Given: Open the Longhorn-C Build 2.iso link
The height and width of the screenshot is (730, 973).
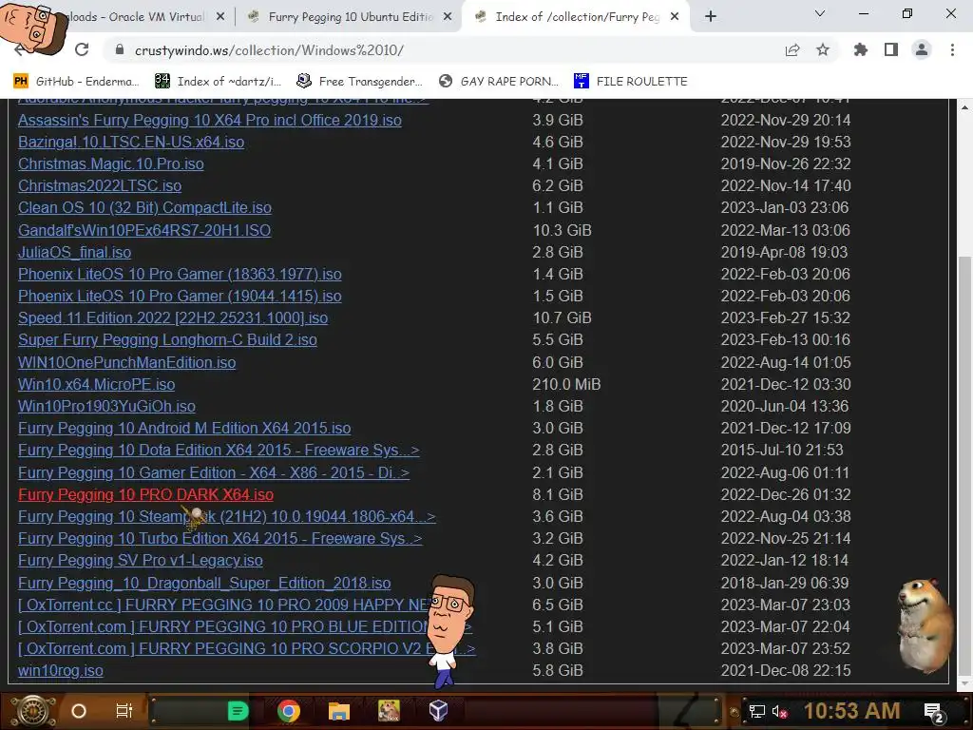Looking at the screenshot, I should (x=167, y=339).
